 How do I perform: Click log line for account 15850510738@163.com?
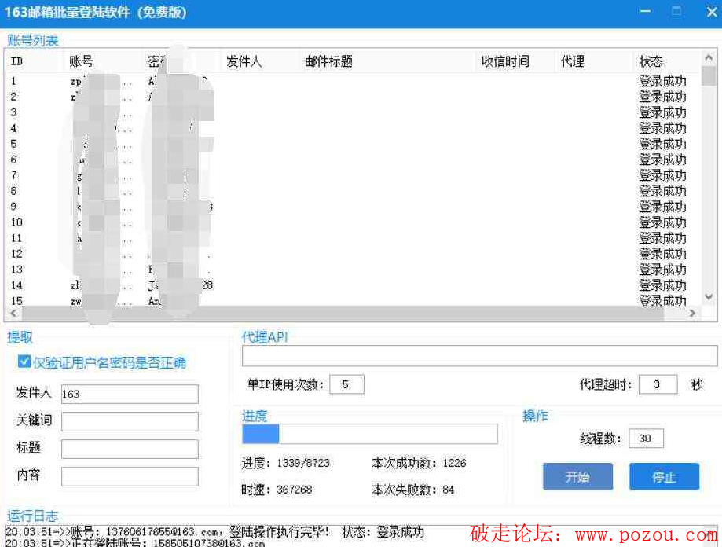[135, 543]
